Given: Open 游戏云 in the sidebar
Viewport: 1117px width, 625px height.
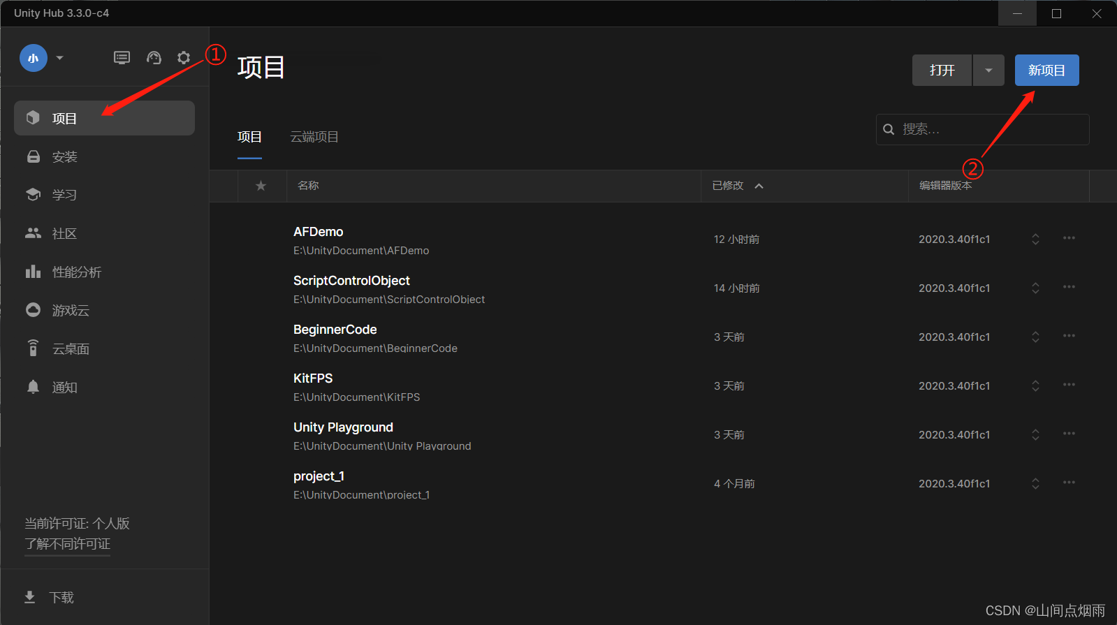Looking at the screenshot, I should [104, 310].
